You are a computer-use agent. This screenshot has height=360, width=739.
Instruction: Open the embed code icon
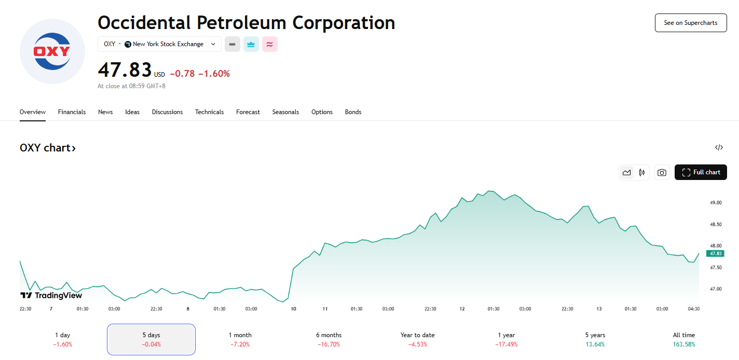(719, 147)
